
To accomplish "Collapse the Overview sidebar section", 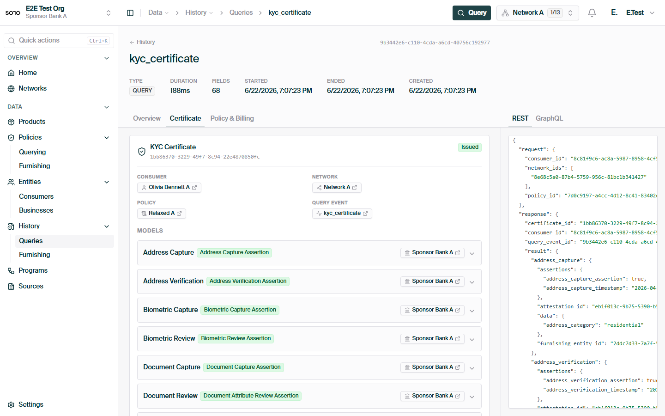I will point(107,58).
